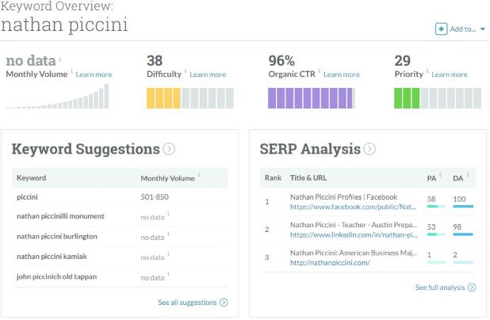Open Learn more link for Difficulty
The width and height of the screenshot is (490, 320).
pos(208,74)
